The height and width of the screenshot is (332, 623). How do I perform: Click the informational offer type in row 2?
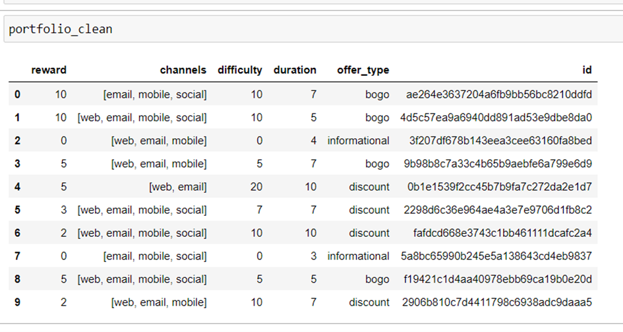coord(358,141)
